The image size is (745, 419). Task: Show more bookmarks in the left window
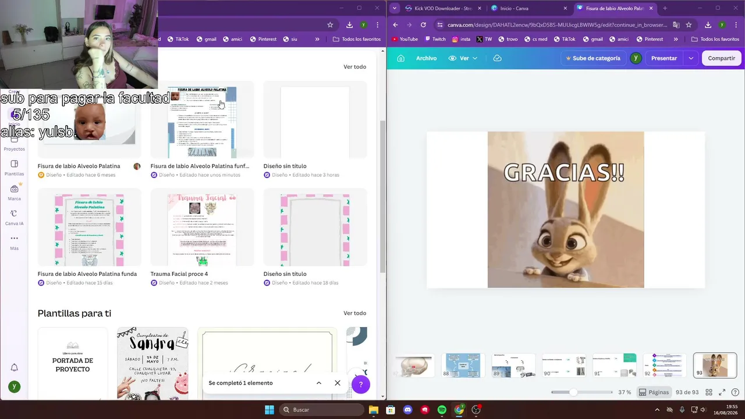point(317,39)
